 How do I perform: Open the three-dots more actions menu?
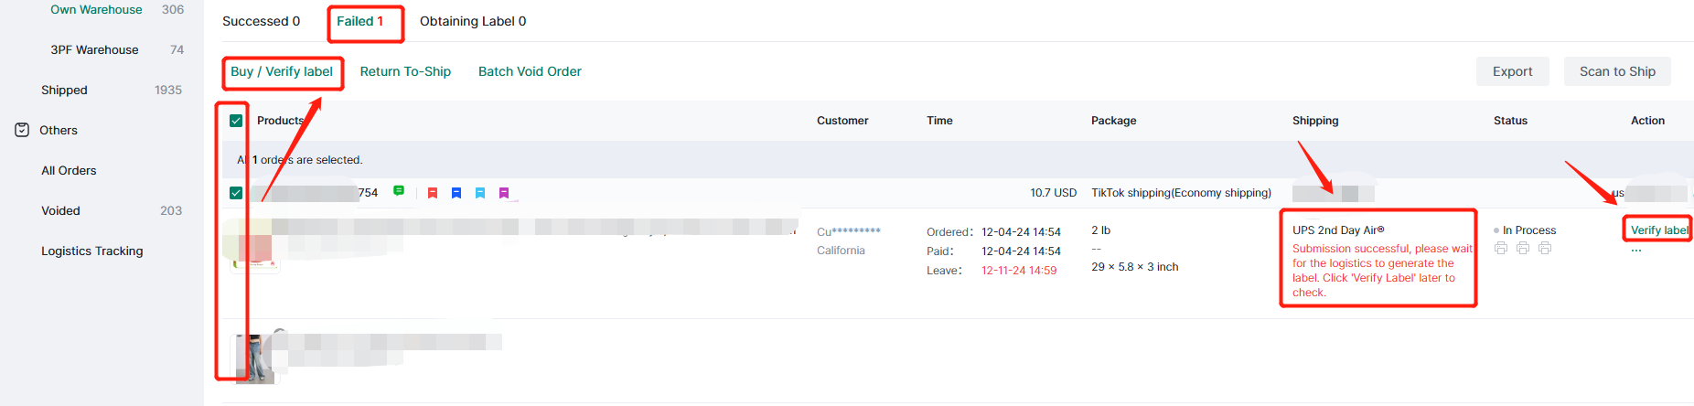pos(1636,251)
